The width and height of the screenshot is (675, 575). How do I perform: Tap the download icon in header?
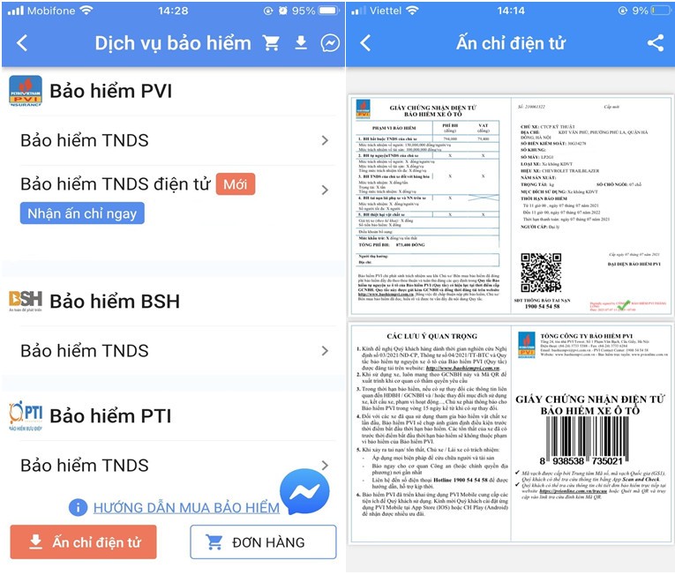click(301, 42)
